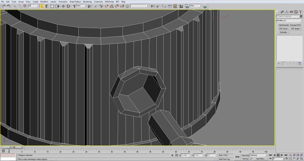Apply the TurboSmooth modifier button

point(283,25)
